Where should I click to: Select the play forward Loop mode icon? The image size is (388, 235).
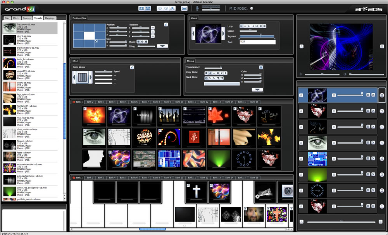pos(249,26)
